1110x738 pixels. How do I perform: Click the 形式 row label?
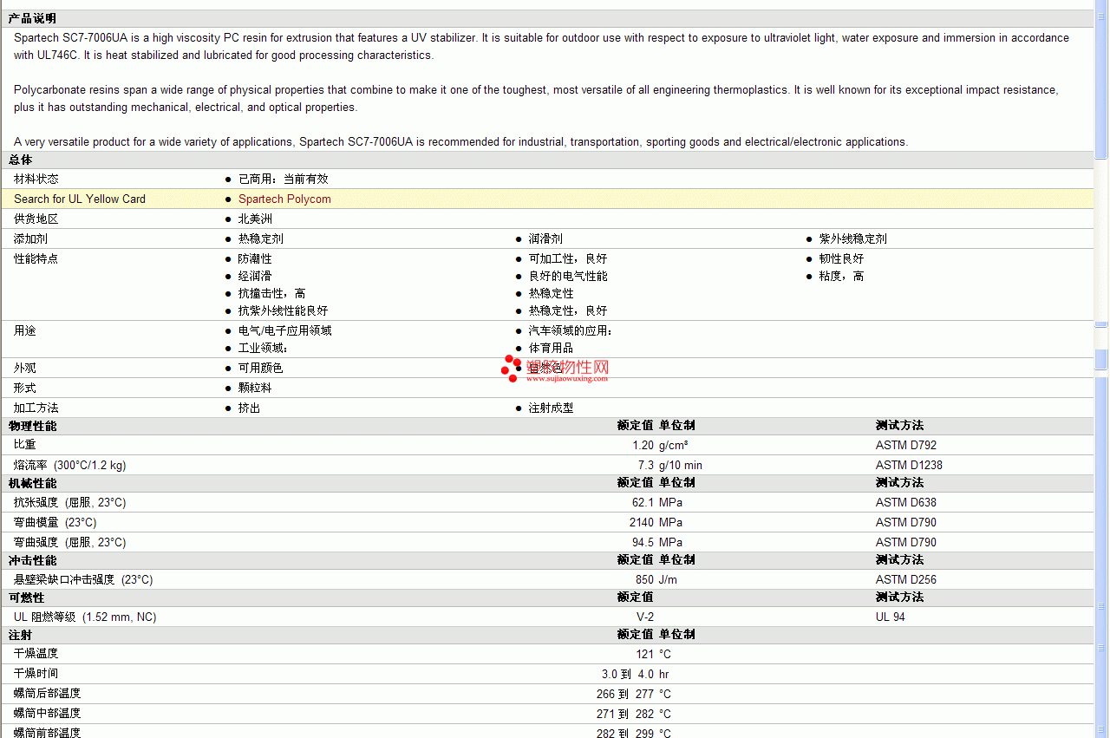(x=25, y=388)
